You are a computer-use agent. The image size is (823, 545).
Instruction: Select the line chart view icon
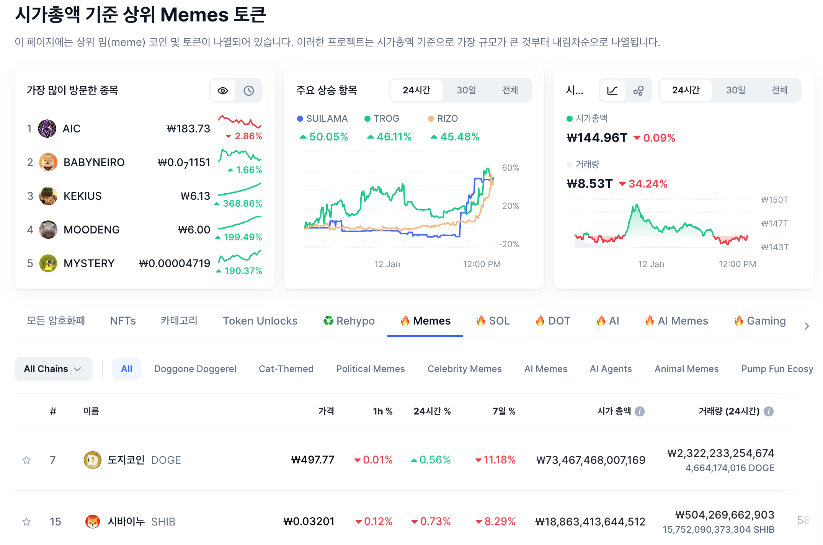tap(612, 90)
